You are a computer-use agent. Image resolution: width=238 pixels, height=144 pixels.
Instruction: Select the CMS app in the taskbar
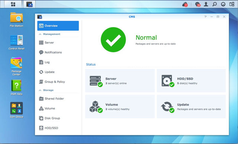click(29, 4)
